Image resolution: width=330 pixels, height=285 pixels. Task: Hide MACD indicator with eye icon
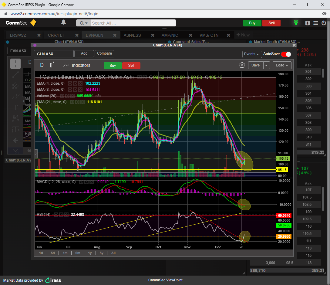click(81, 182)
